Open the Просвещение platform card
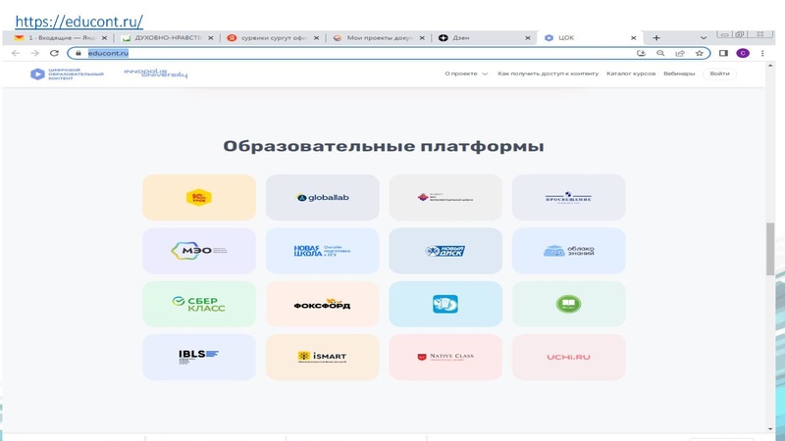 coord(569,198)
